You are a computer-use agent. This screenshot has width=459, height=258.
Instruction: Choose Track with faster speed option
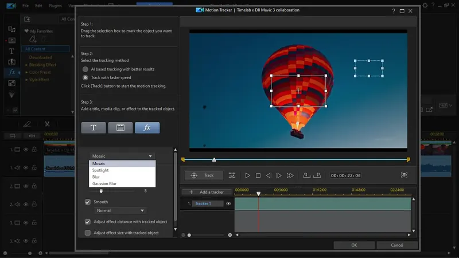pyautogui.click(x=85, y=77)
